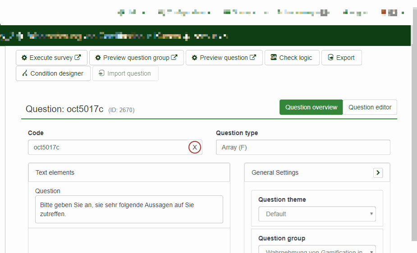Click external-link icon on Preview question group
This screenshot has height=253, width=417.
(174, 57)
